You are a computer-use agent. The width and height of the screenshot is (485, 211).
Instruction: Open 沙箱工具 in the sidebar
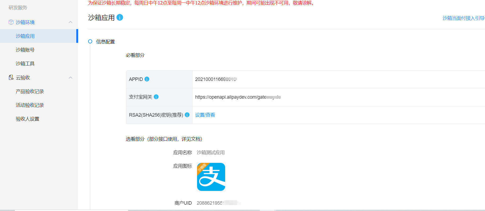[x=25, y=63]
